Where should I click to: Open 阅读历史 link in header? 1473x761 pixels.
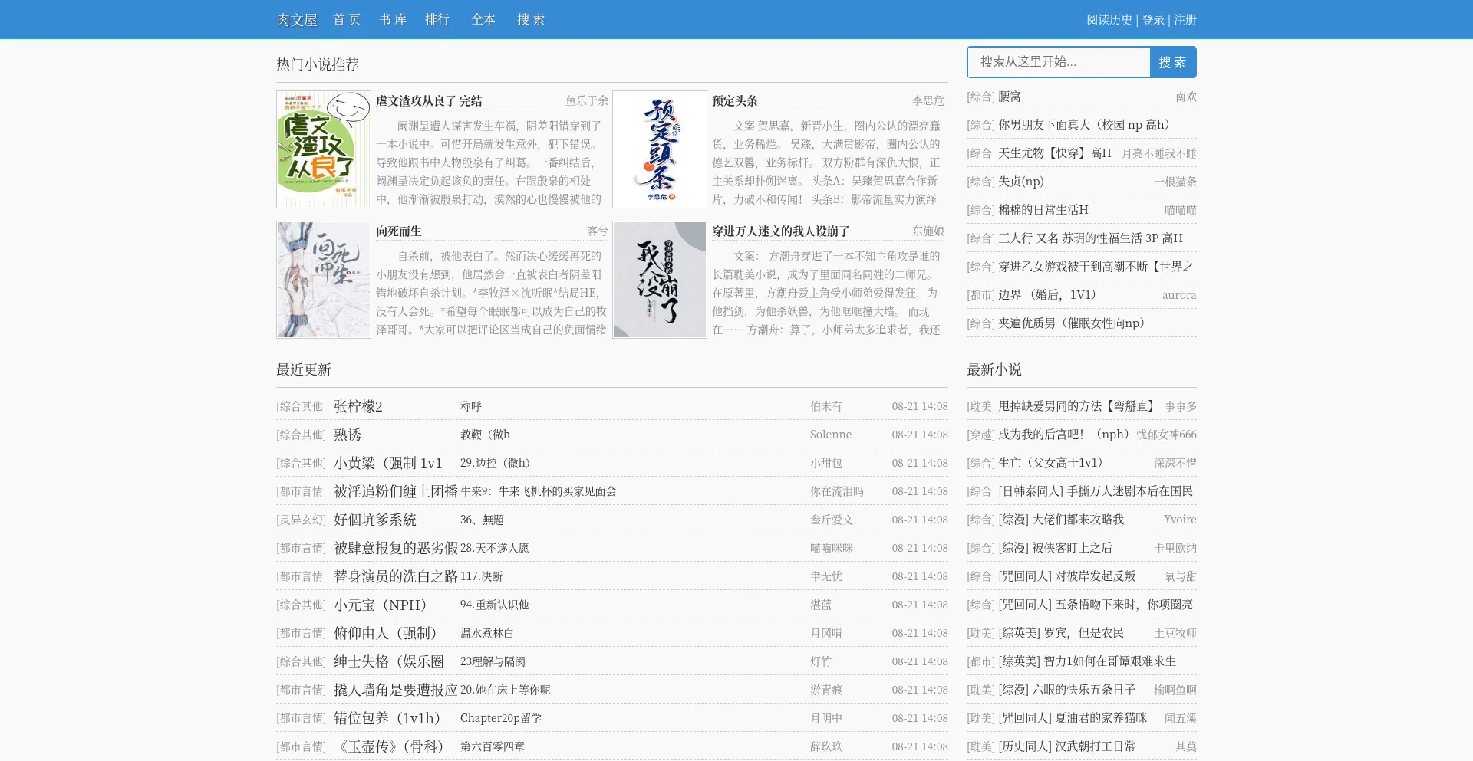1109,20
